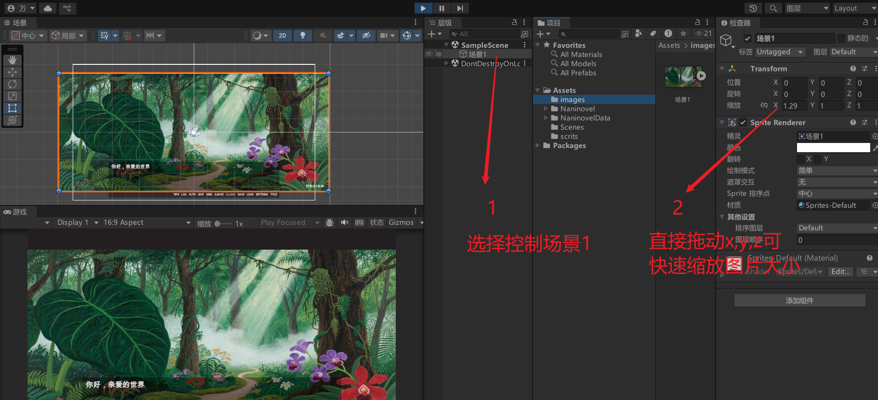The width and height of the screenshot is (878, 400).
Task: Expand the DontDestroyOnLoad node
Action: 446,63
